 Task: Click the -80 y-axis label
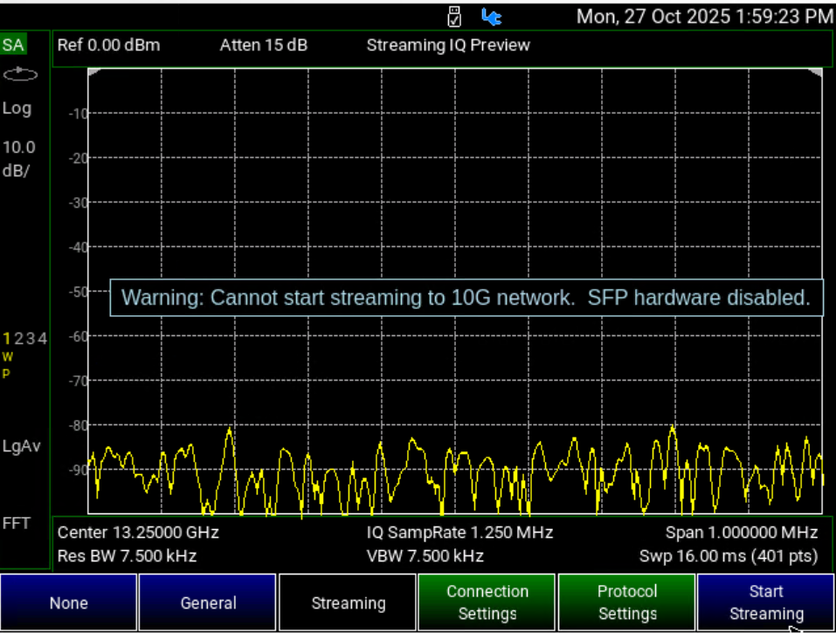(79, 426)
